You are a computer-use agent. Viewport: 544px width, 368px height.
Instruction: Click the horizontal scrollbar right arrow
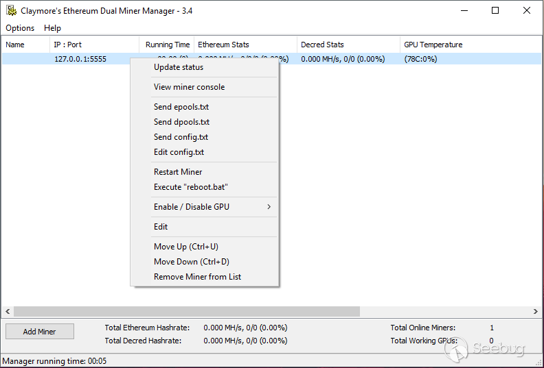535,312
